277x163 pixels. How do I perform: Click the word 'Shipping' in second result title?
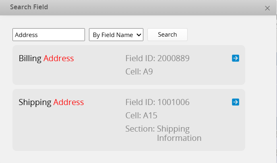pos(35,102)
